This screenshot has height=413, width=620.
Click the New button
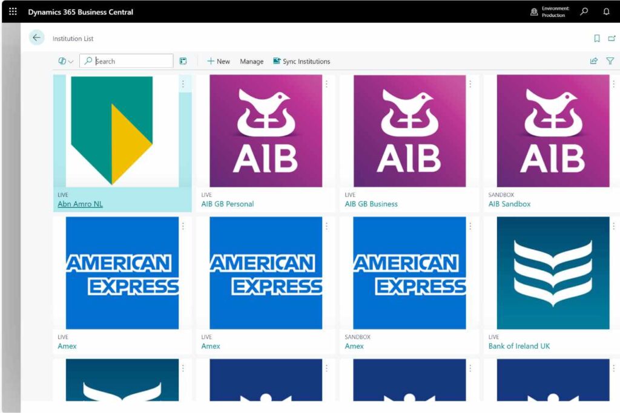(219, 61)
